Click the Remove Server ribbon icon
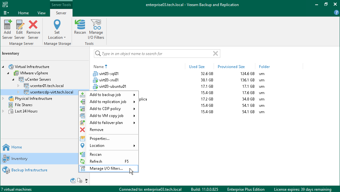 (x=33, y=30)
